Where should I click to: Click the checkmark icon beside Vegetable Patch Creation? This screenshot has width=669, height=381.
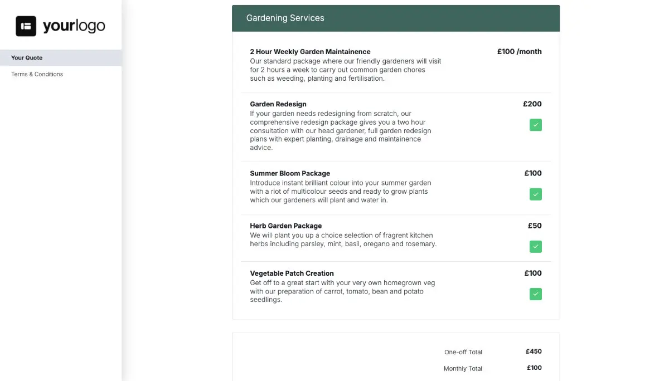535,294
